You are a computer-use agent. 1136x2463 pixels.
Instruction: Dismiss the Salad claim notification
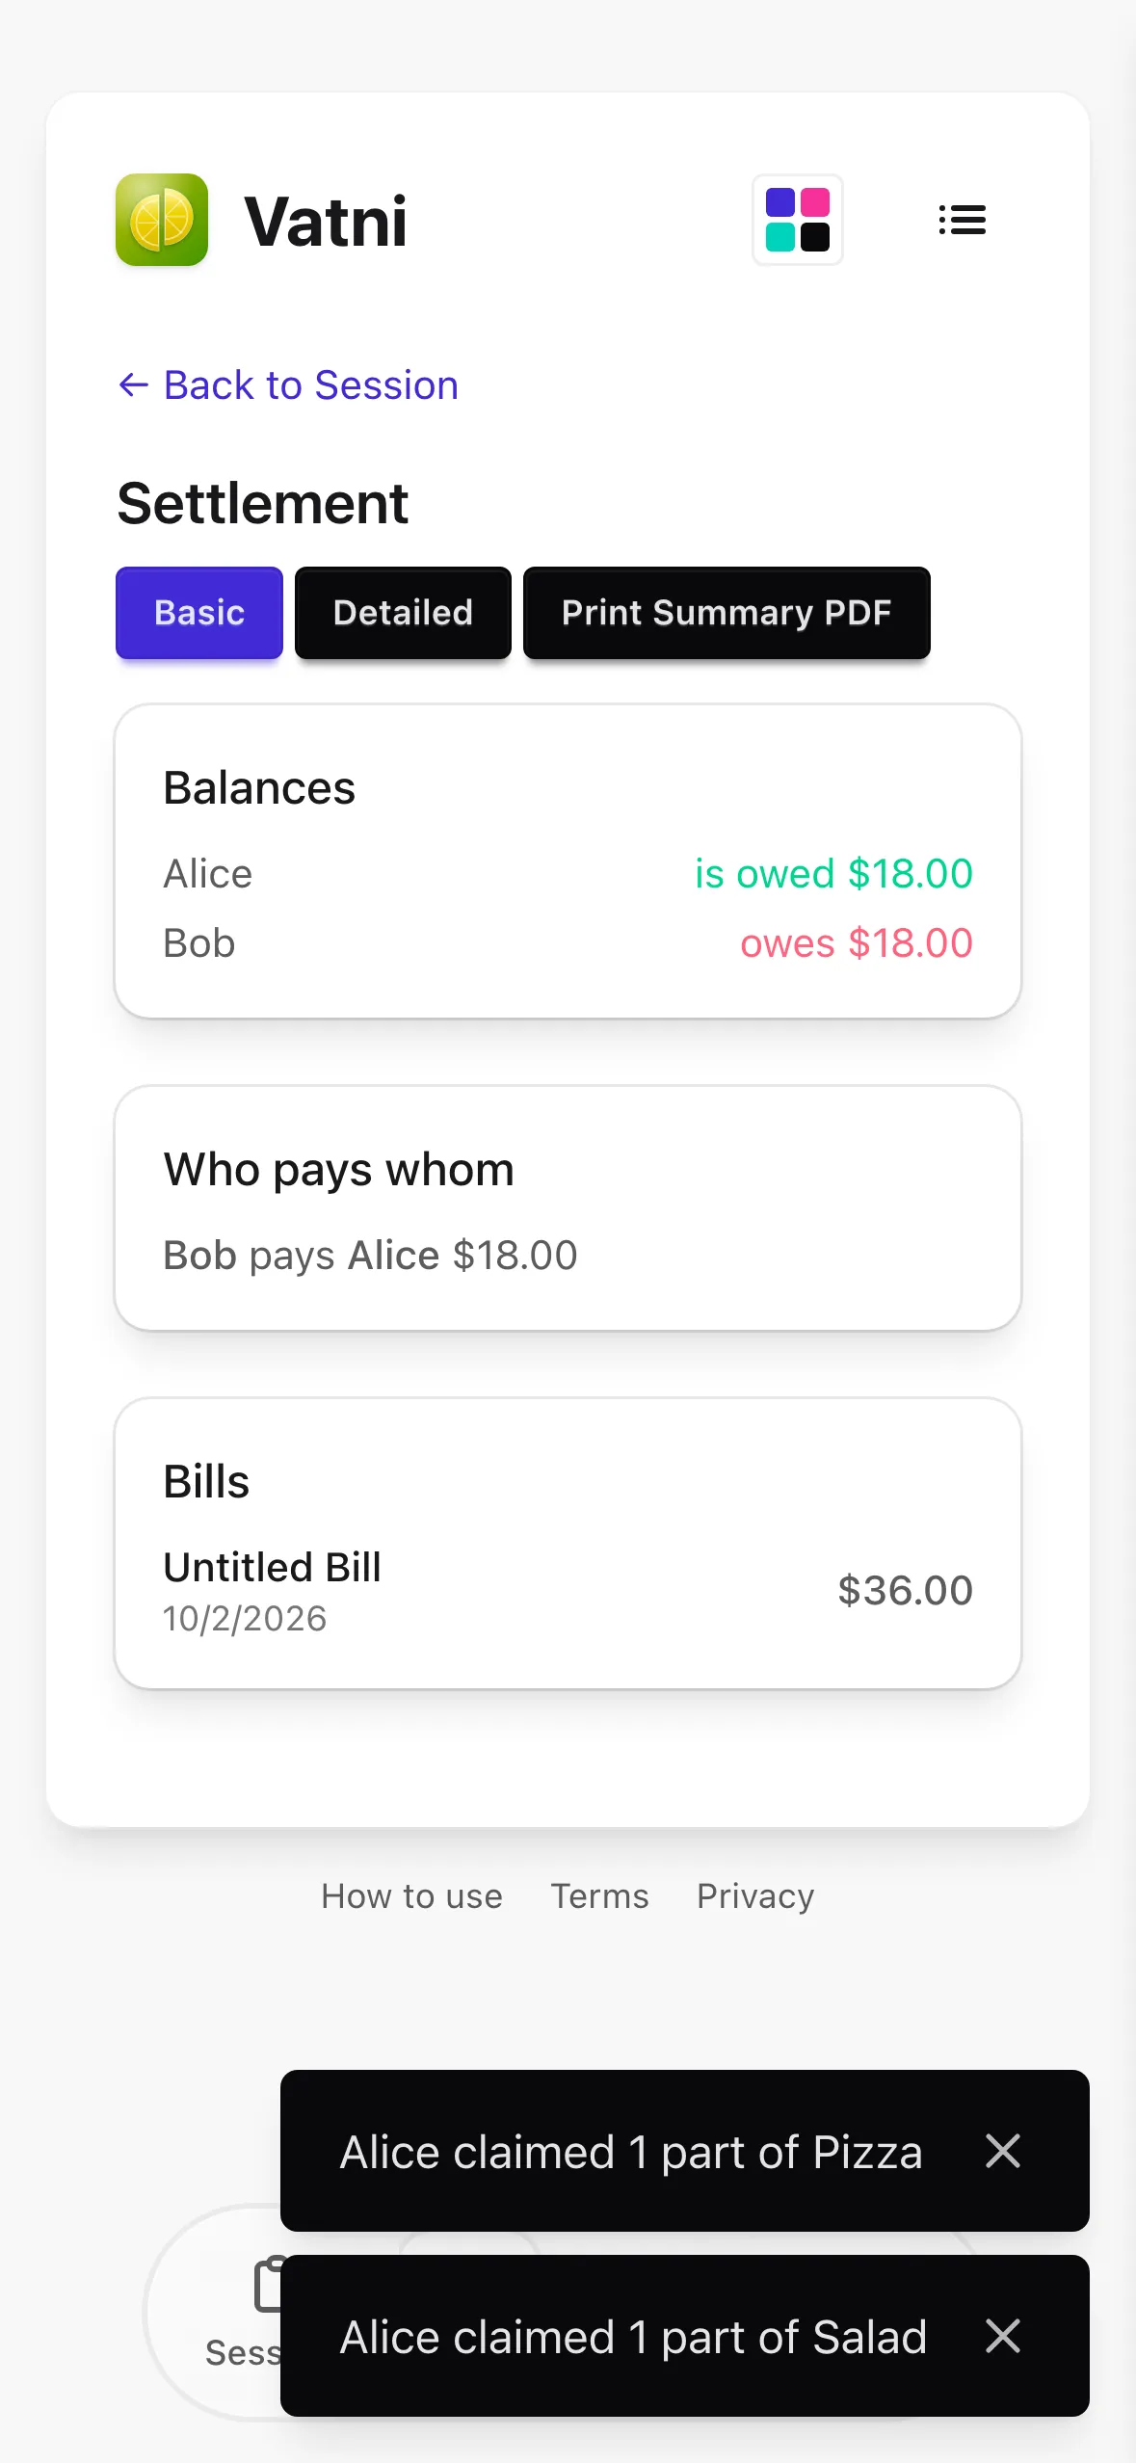pos(1003,2336)
